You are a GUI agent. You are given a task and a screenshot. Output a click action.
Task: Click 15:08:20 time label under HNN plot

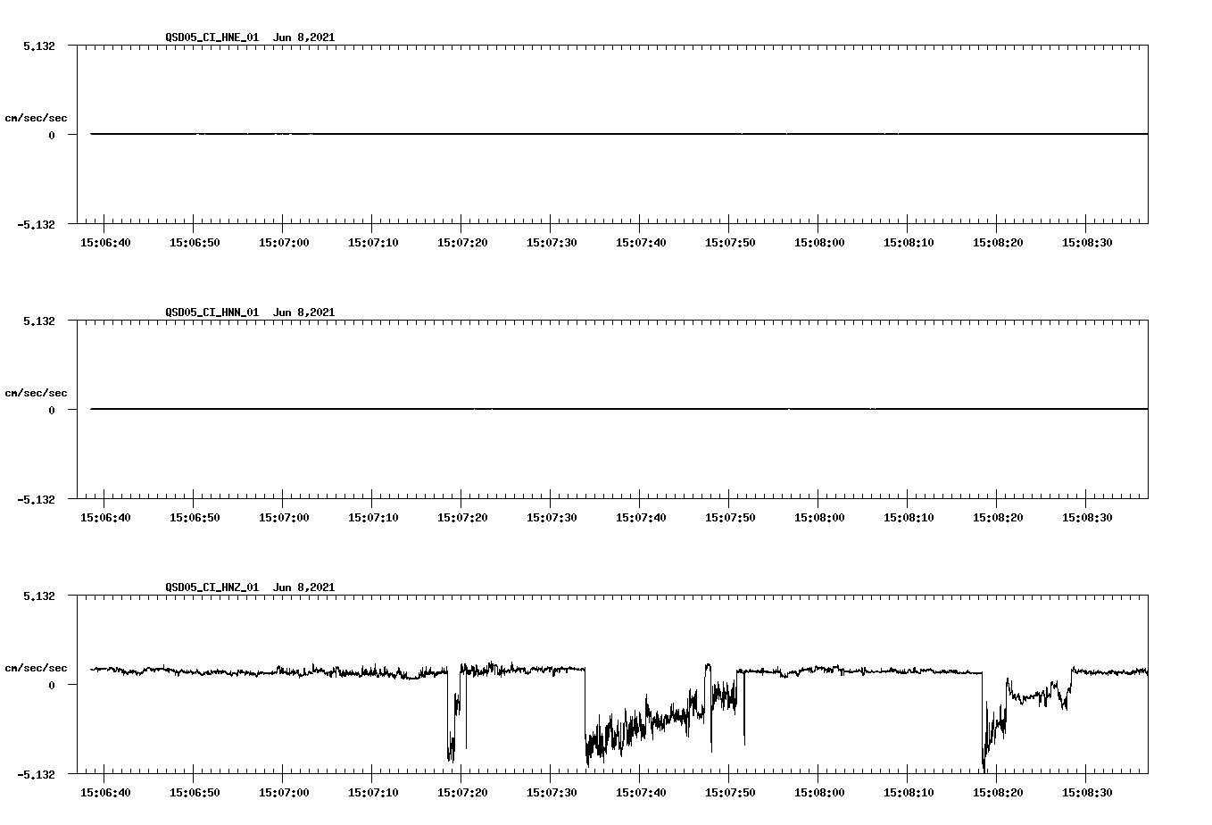[x=998, y=518]
